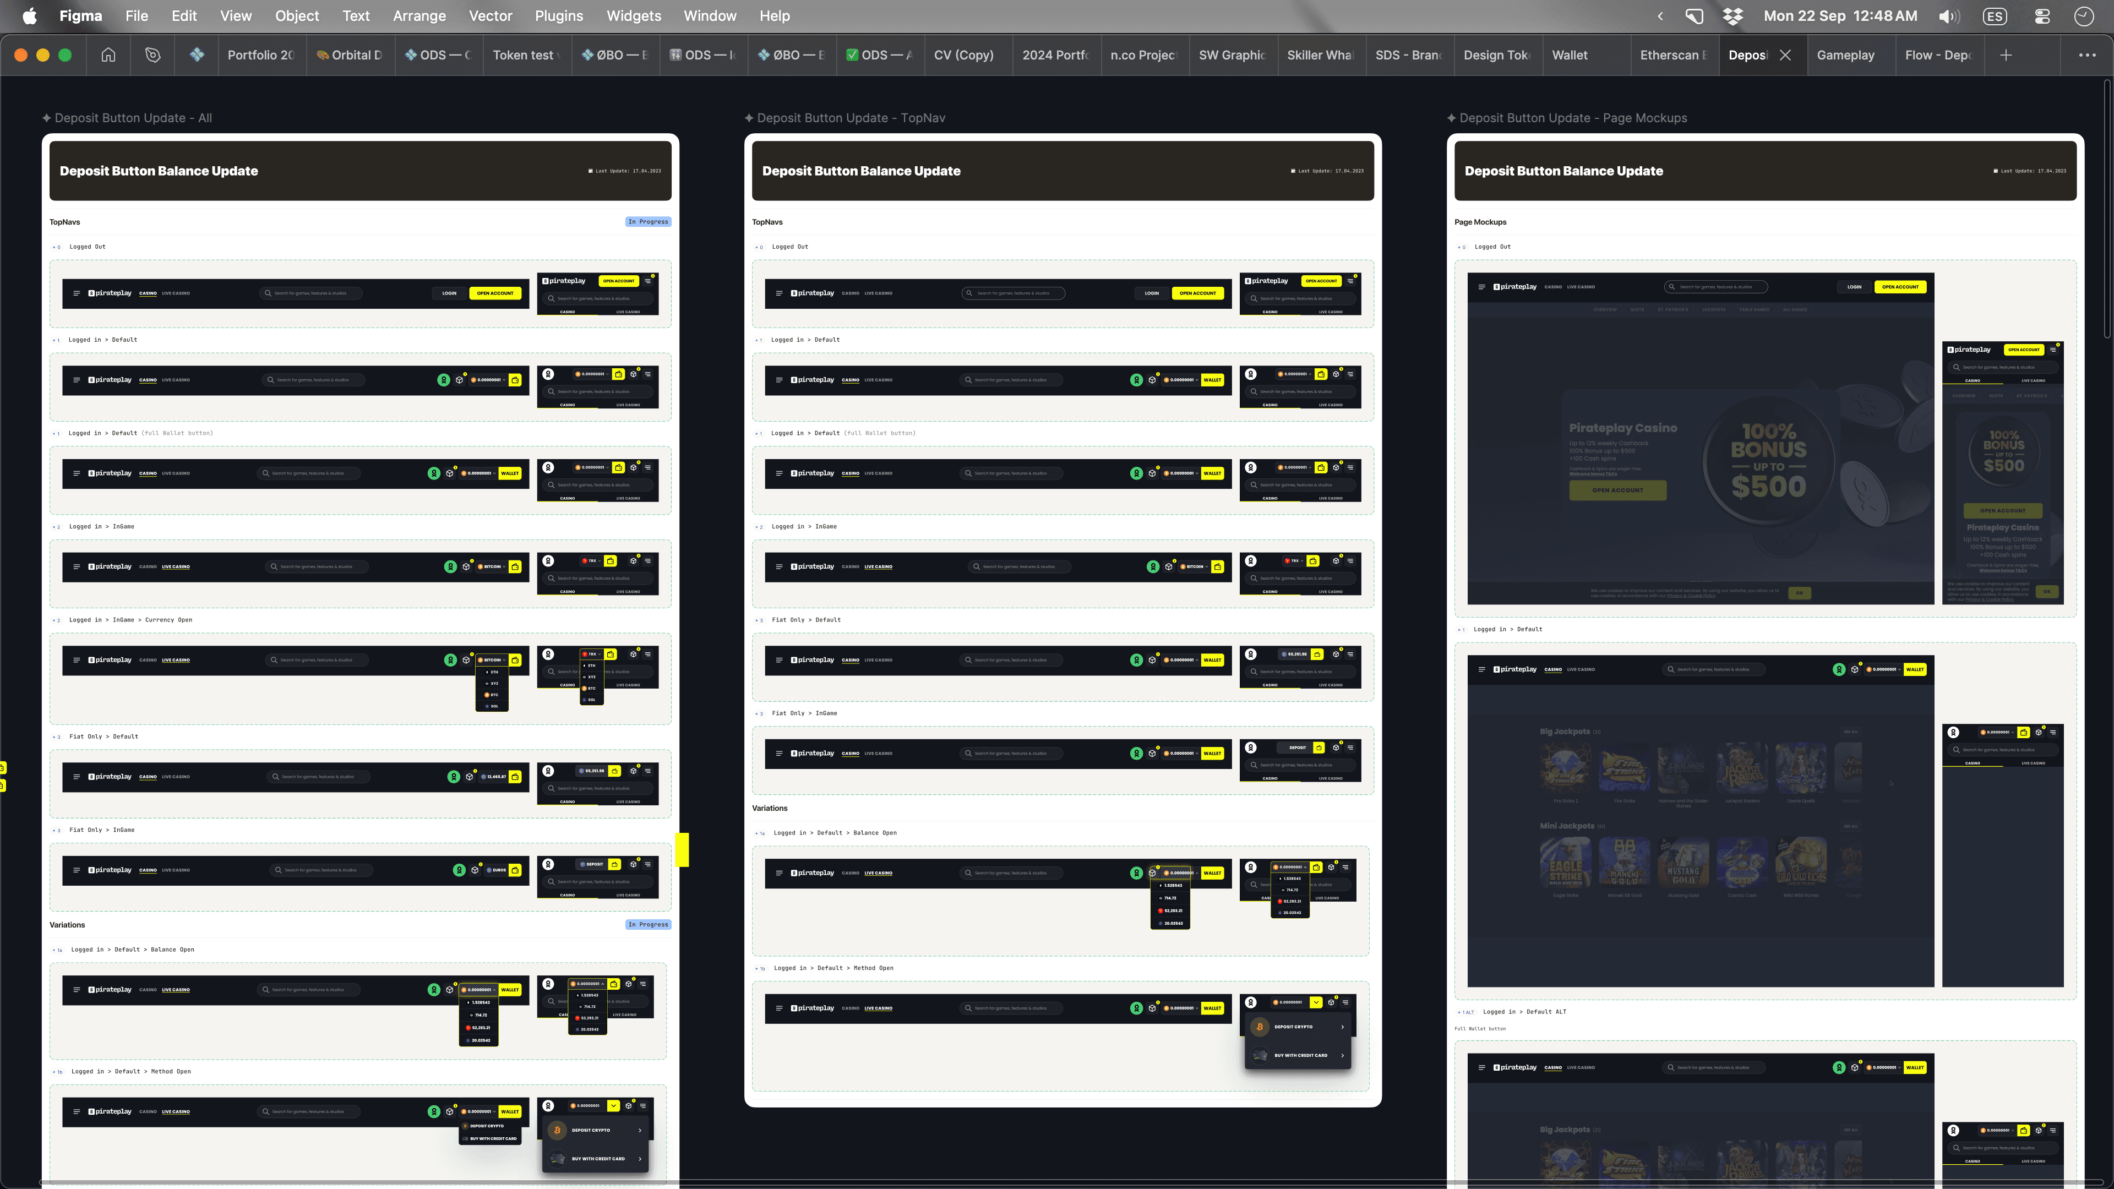The height and width of the screenshot is (1189, 2114).
Task: Click the In Progress badge beside TopNavs
Action: (x=649, y=221)
